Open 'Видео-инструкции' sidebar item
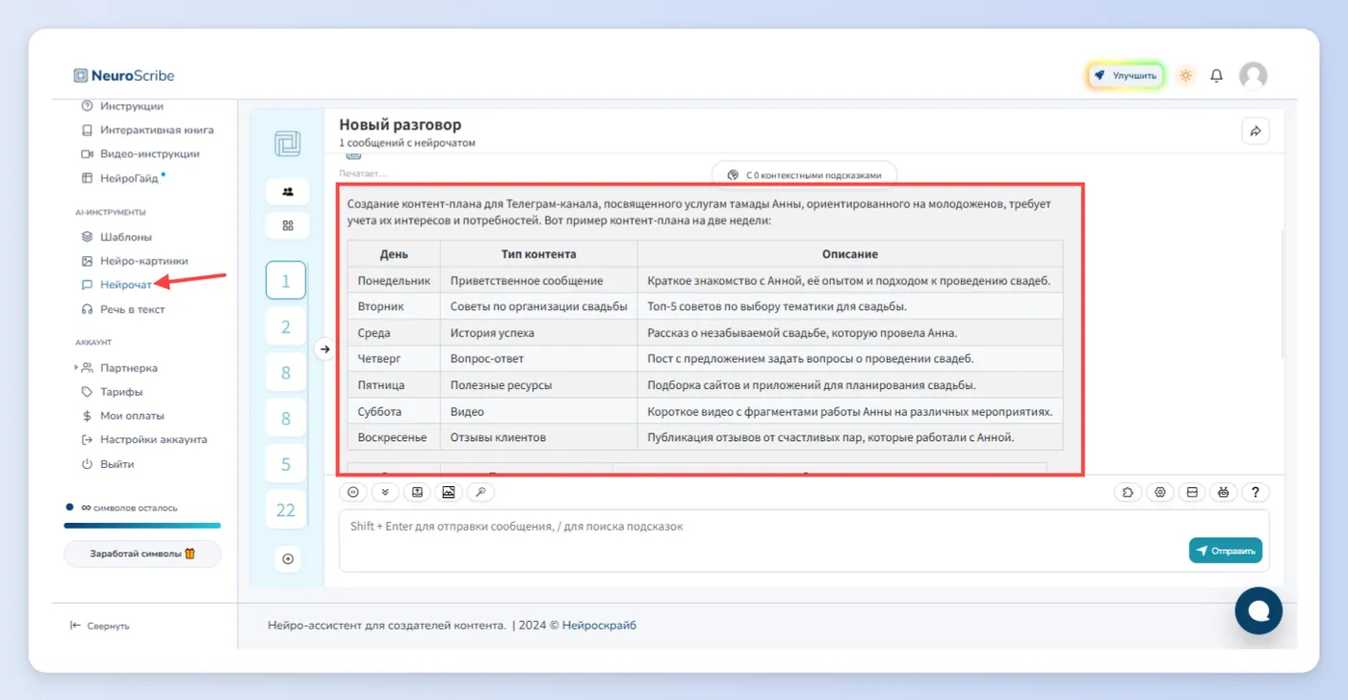1348x700 pixels. click(x=140, y=154)
